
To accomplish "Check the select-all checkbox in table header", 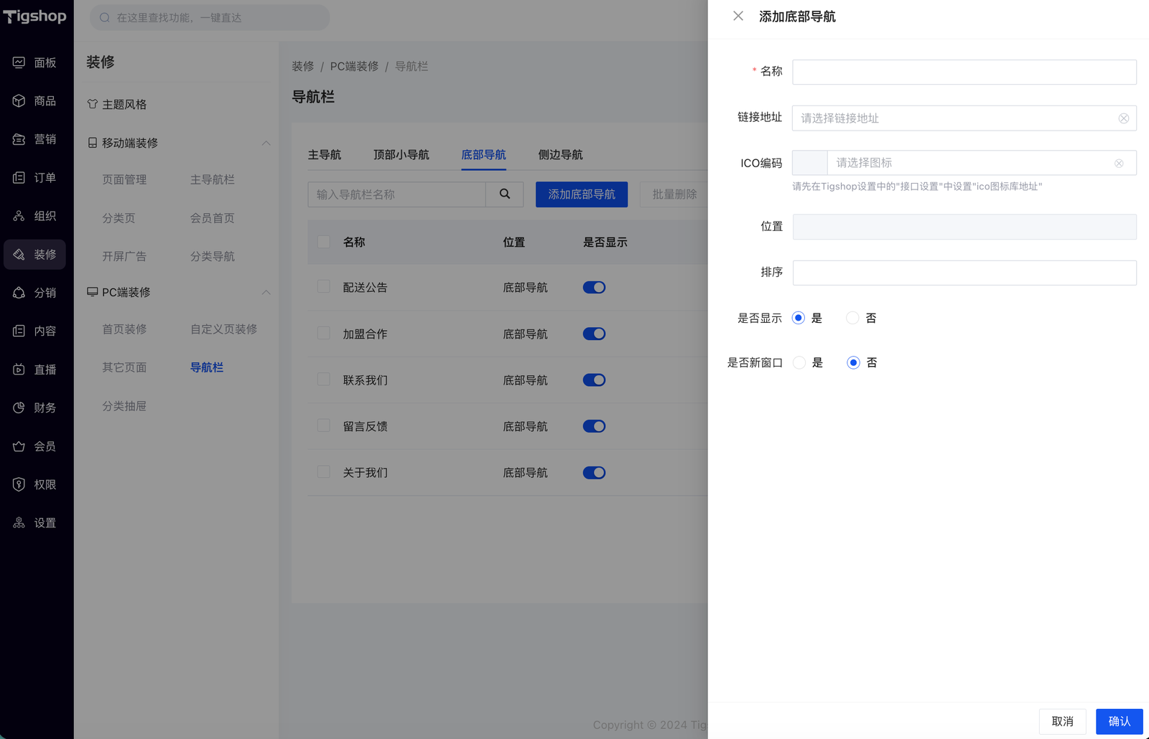I will pyautogui.click(x=324, y=242).
